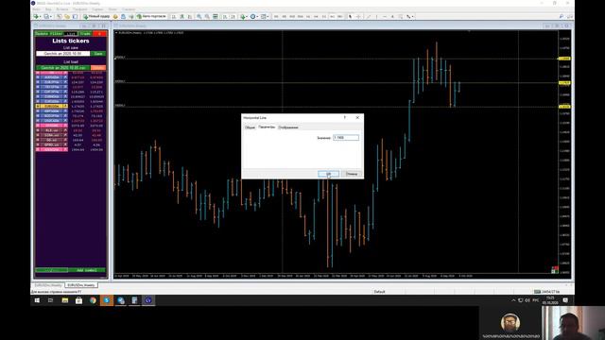Toggle the Navigator panel icon
The image size is (605, 340).
[x=75, y=17]
